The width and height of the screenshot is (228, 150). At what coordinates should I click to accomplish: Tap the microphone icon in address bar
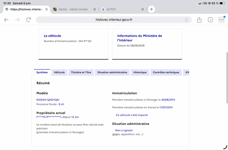tap(186, 20)
